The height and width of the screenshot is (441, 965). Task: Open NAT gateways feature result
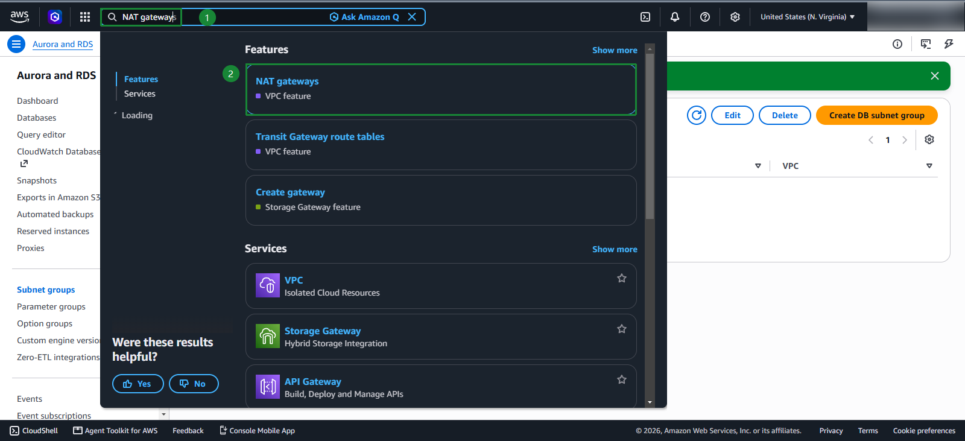coord(441,89)
